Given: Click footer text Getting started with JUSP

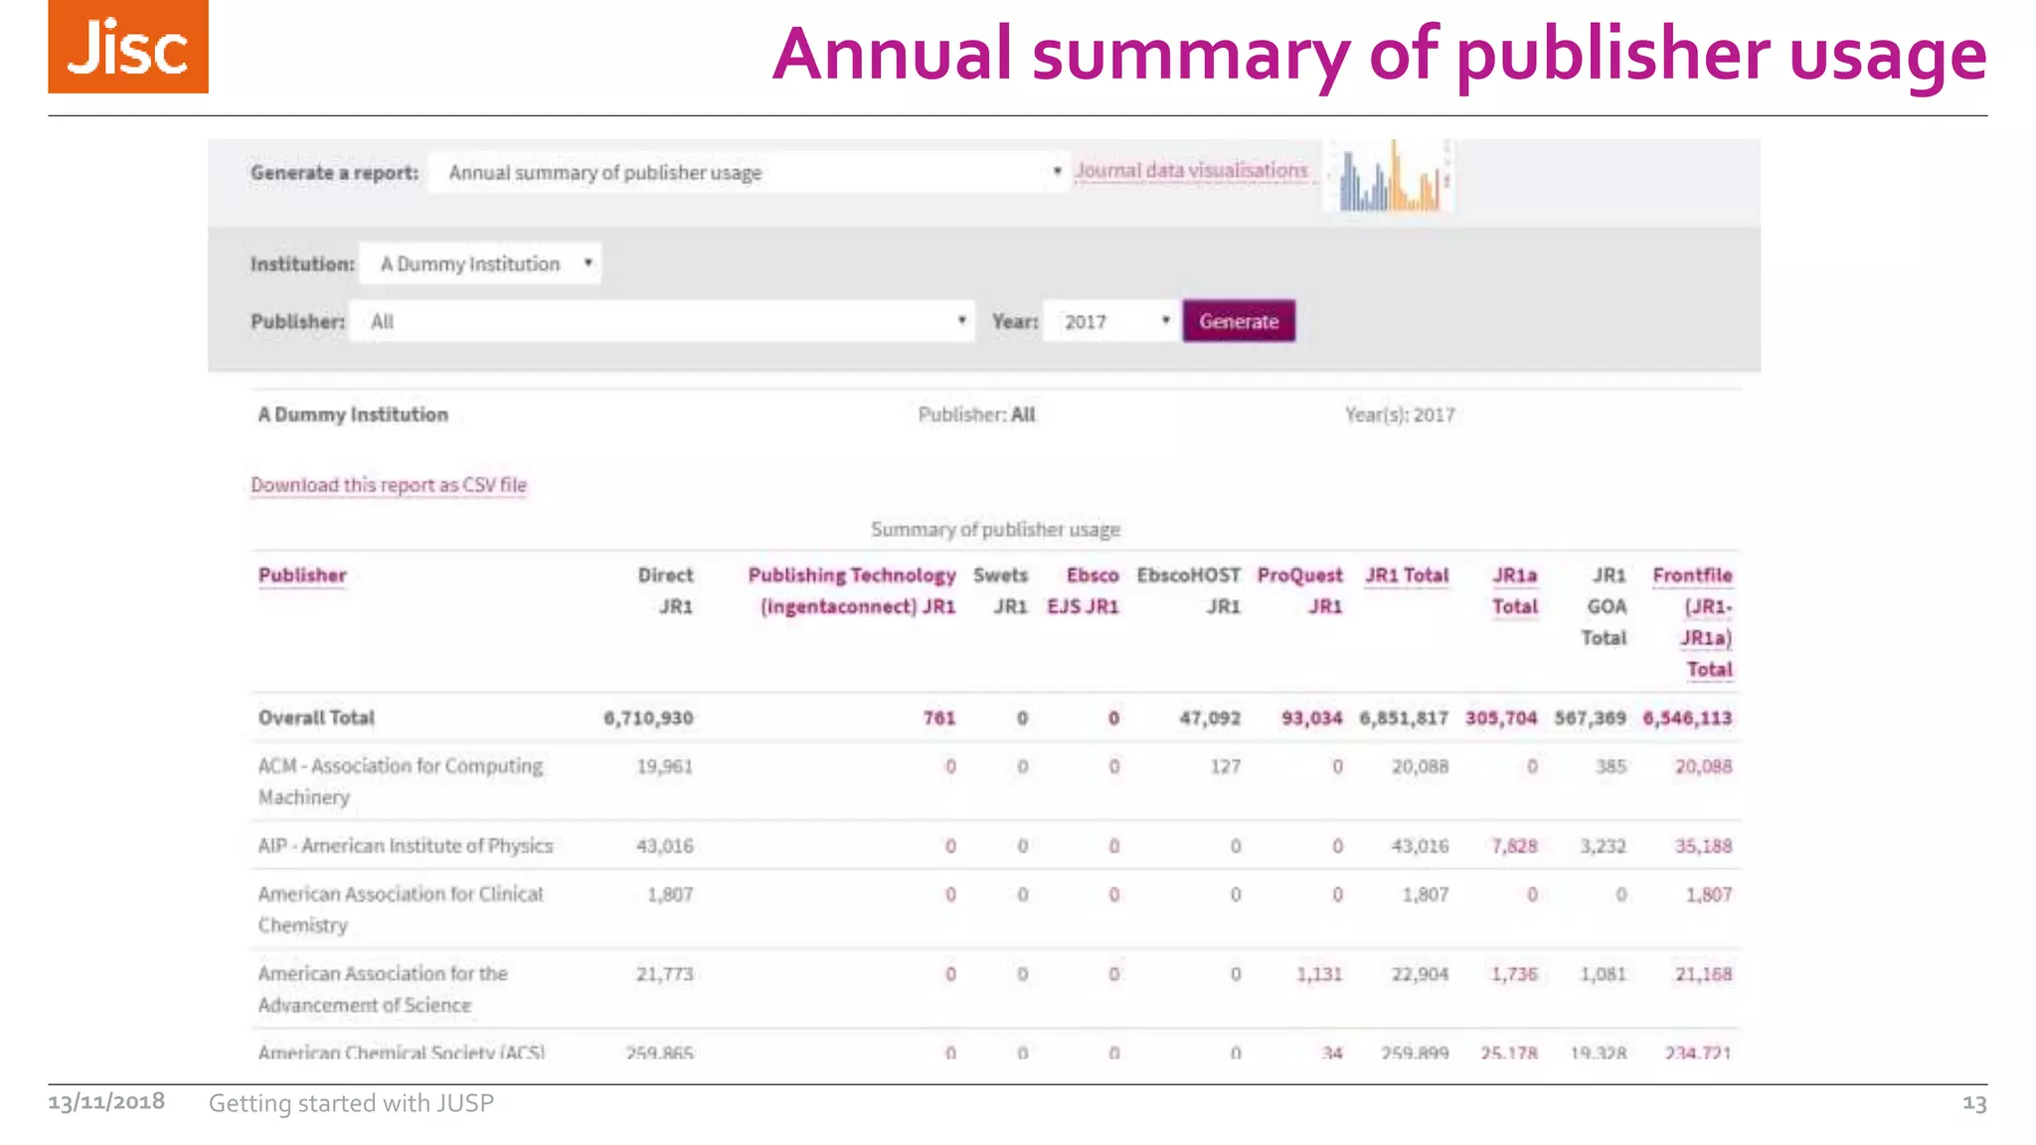Looking at the screenshot, I should point(351,1103).
